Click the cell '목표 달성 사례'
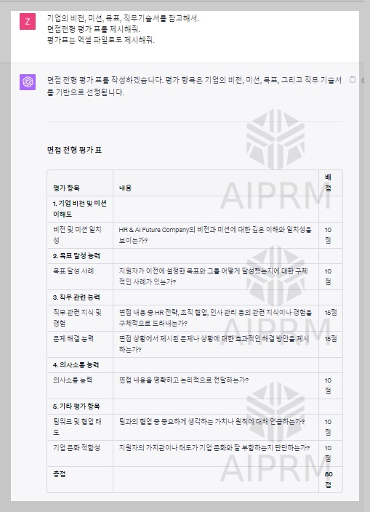The height and width of the screenshot is (512, 370). (x=73, y=271)
